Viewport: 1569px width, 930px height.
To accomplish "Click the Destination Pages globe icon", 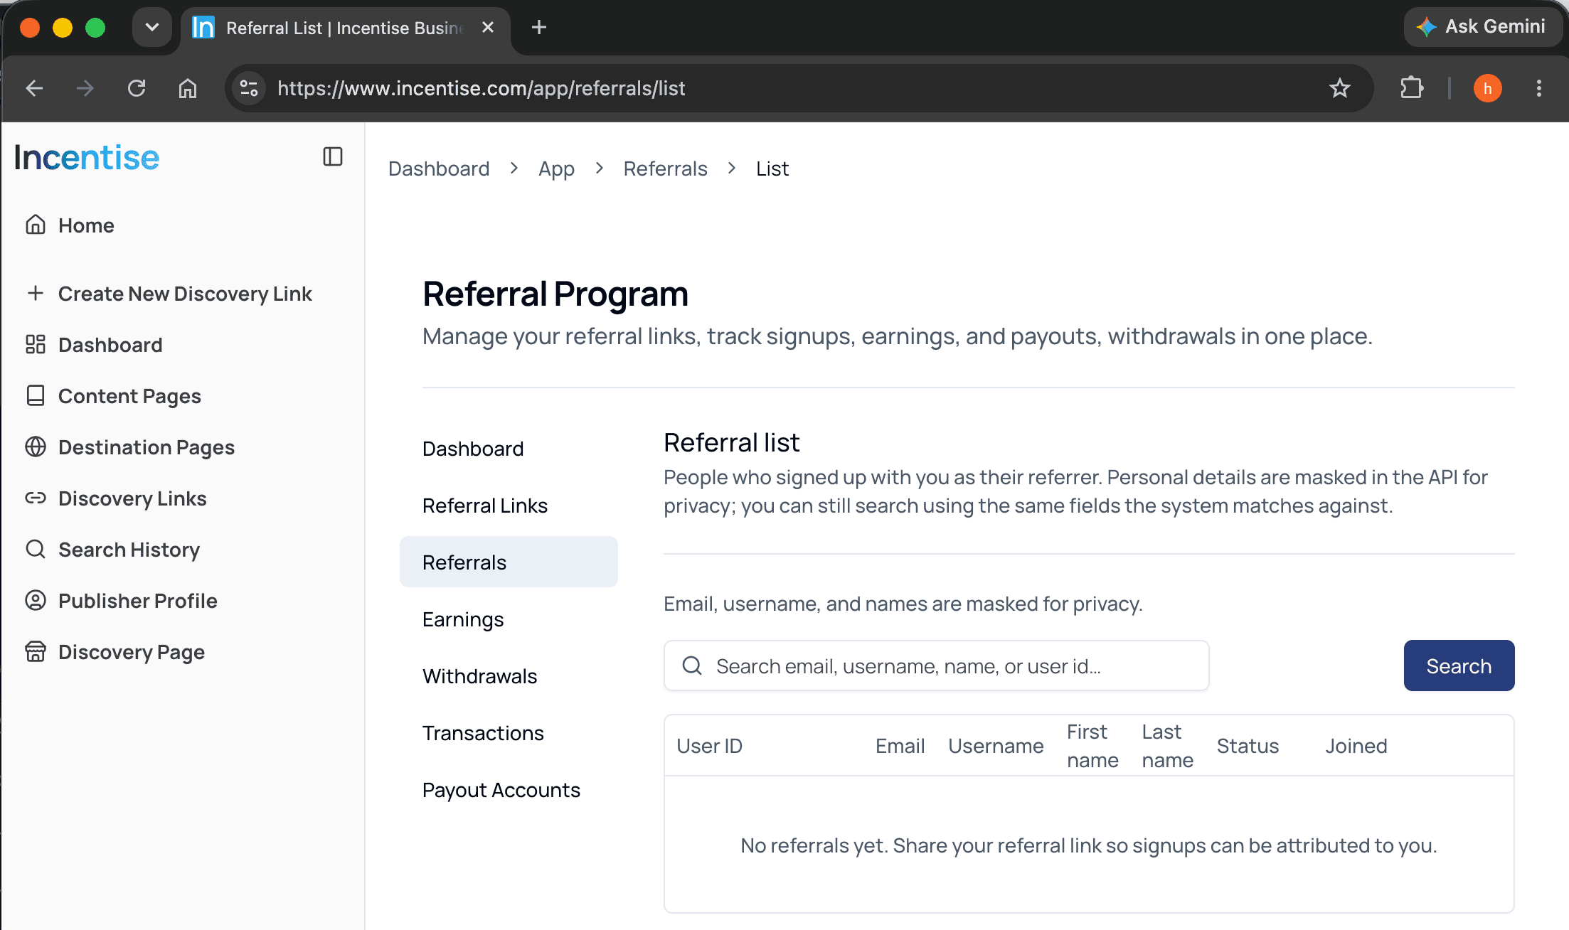I will pos(36,447).
